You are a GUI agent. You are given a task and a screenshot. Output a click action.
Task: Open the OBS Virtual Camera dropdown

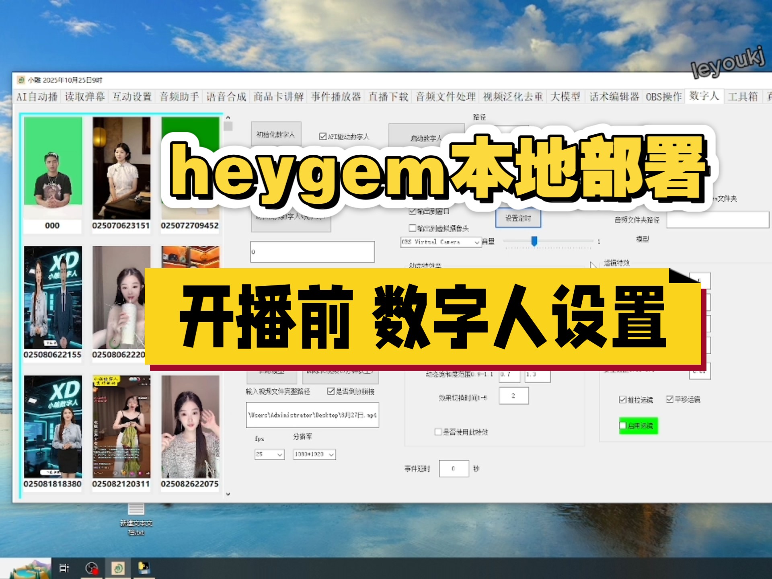pos(441,242)
